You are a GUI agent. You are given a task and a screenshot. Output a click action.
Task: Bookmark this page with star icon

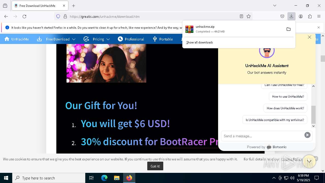pos(249,17)
